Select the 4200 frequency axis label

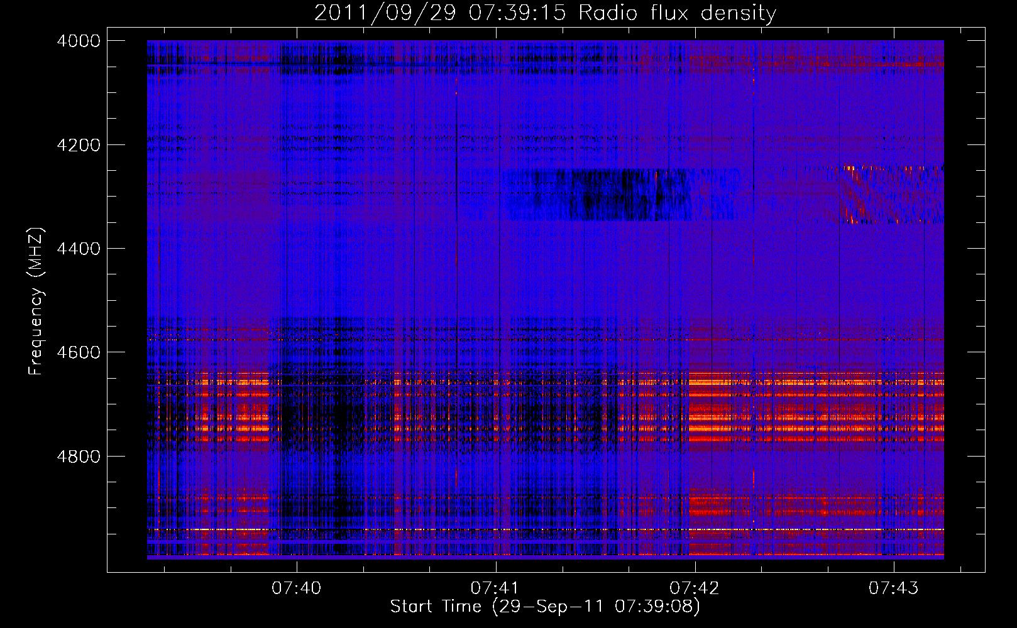click(79, 145)
